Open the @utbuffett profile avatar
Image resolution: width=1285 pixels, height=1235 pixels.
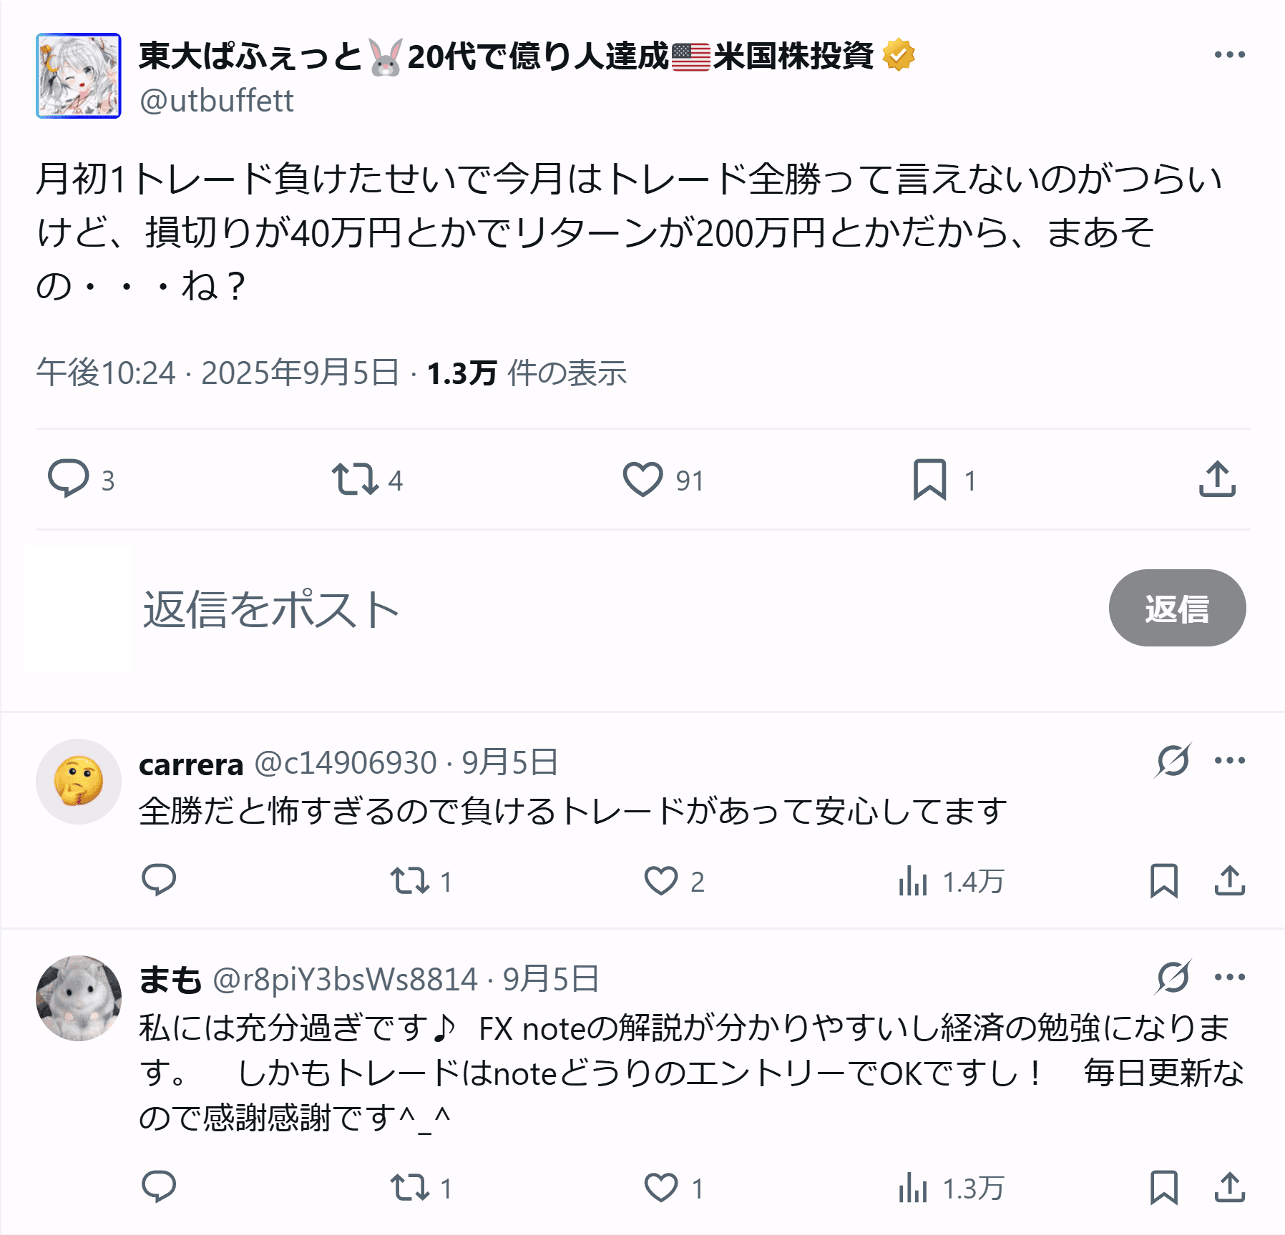(79, 76)
